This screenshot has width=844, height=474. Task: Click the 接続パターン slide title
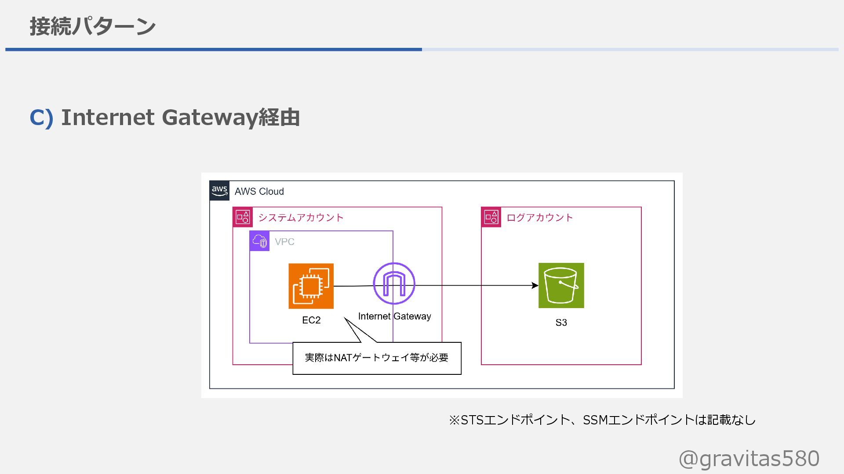[92, 26]
